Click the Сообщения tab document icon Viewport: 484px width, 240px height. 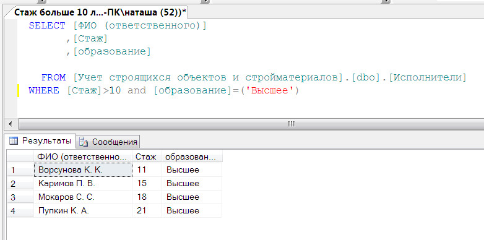click(84, 142)
